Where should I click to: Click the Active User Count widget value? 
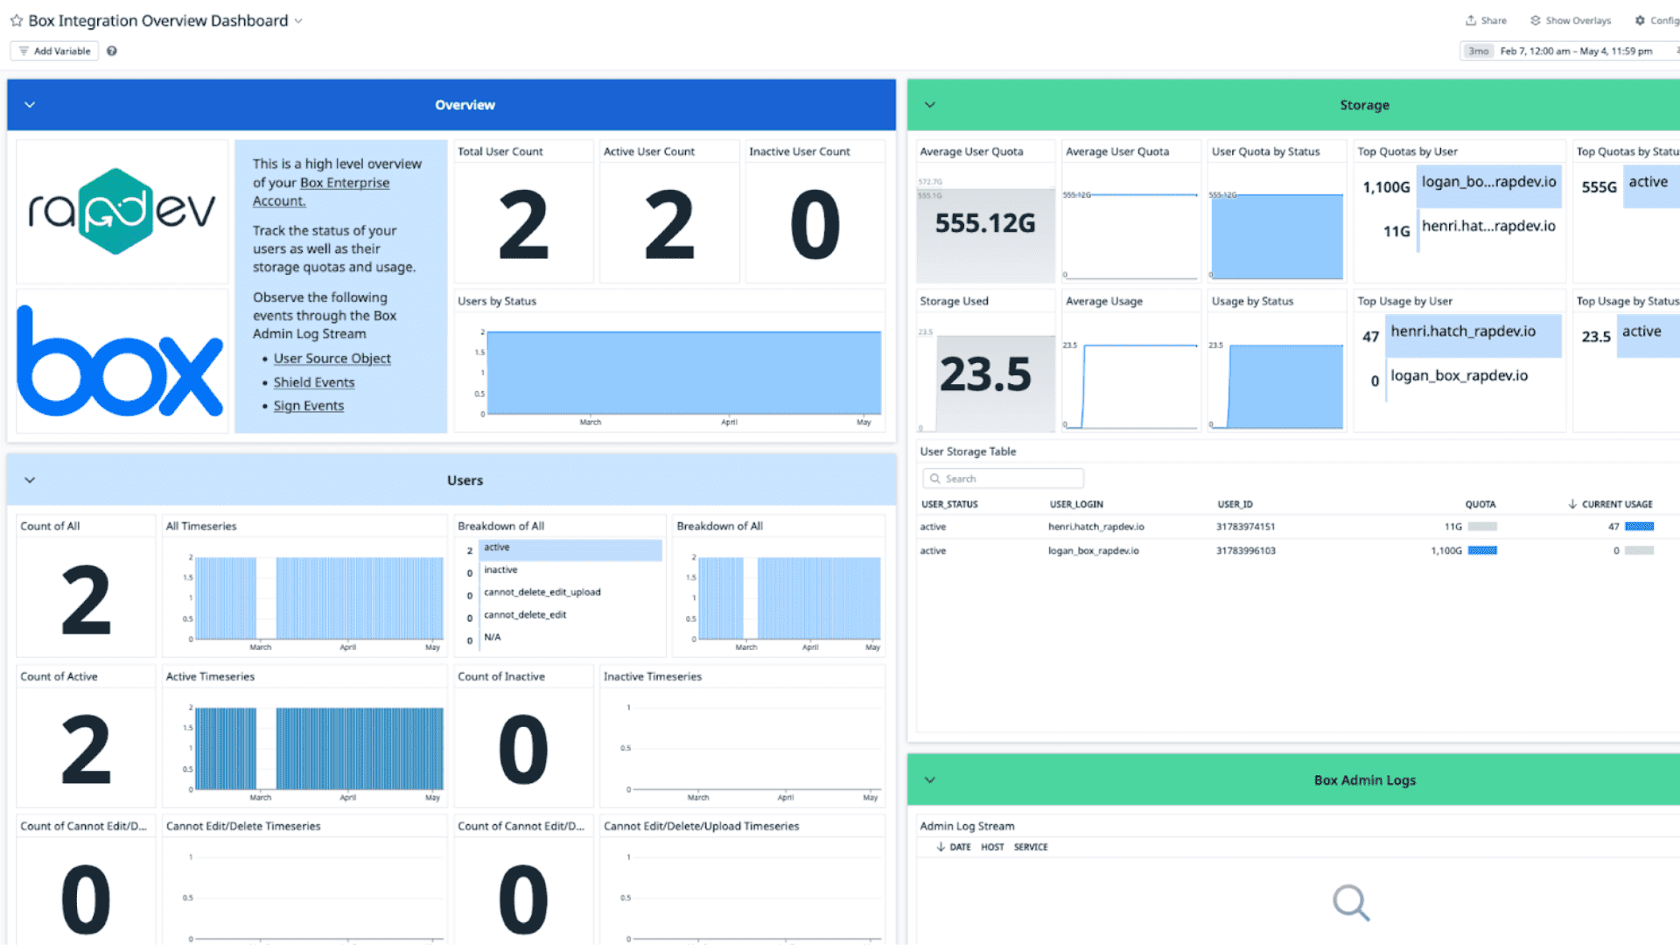click(x=669, y=225)
